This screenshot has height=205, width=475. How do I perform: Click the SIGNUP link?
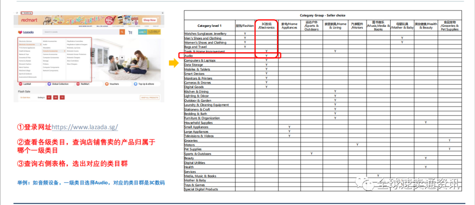coord(156,26)
